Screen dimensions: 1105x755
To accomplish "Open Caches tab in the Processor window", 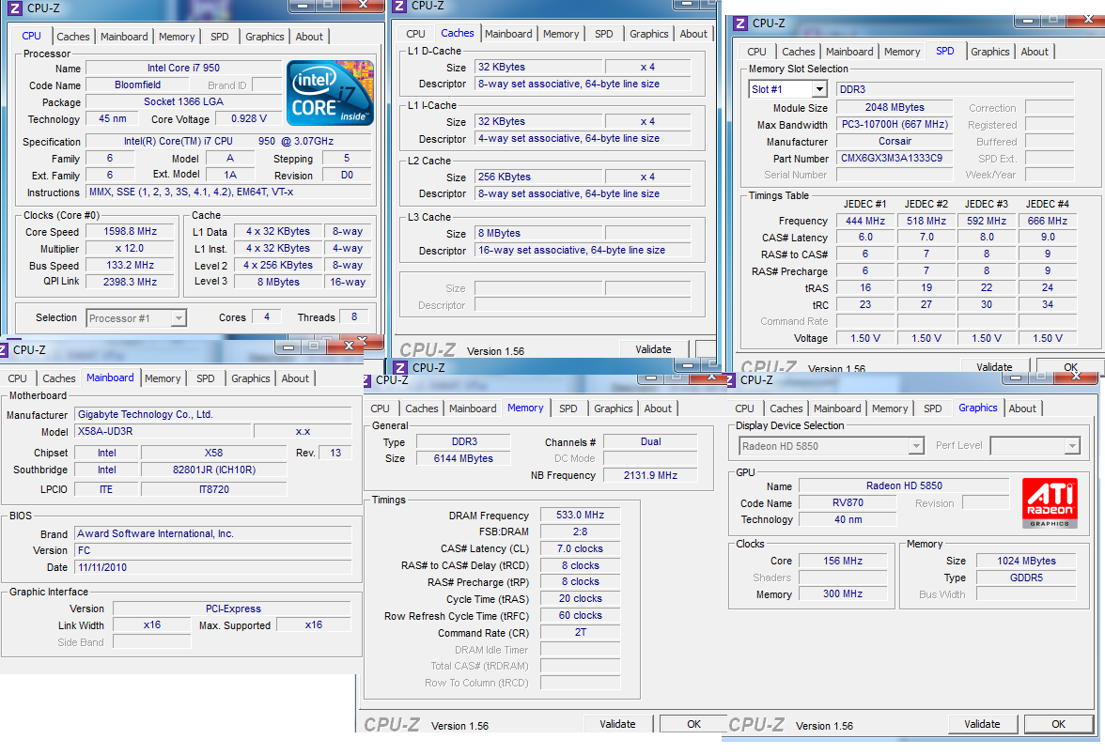I will click(73, 37).
